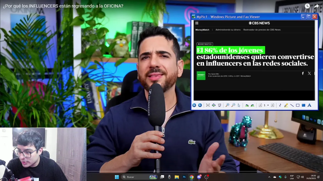Open the notification center icon

point(318,177)
